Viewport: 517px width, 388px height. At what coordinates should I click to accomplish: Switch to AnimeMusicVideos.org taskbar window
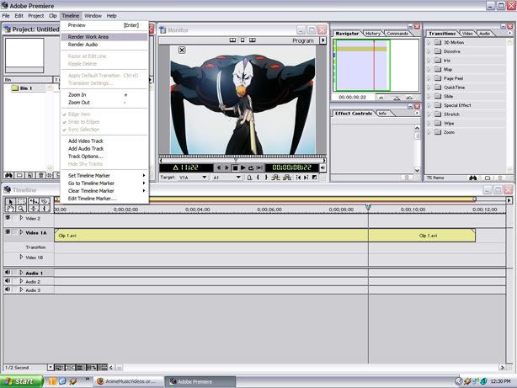(128, 381)
